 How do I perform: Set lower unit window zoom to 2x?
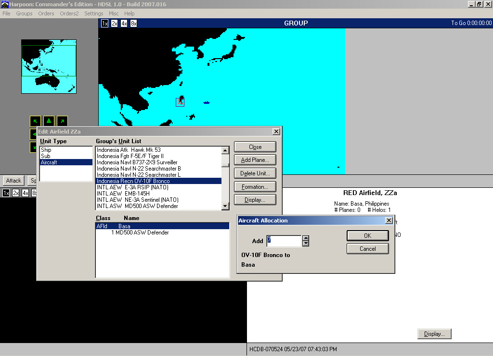16,193
